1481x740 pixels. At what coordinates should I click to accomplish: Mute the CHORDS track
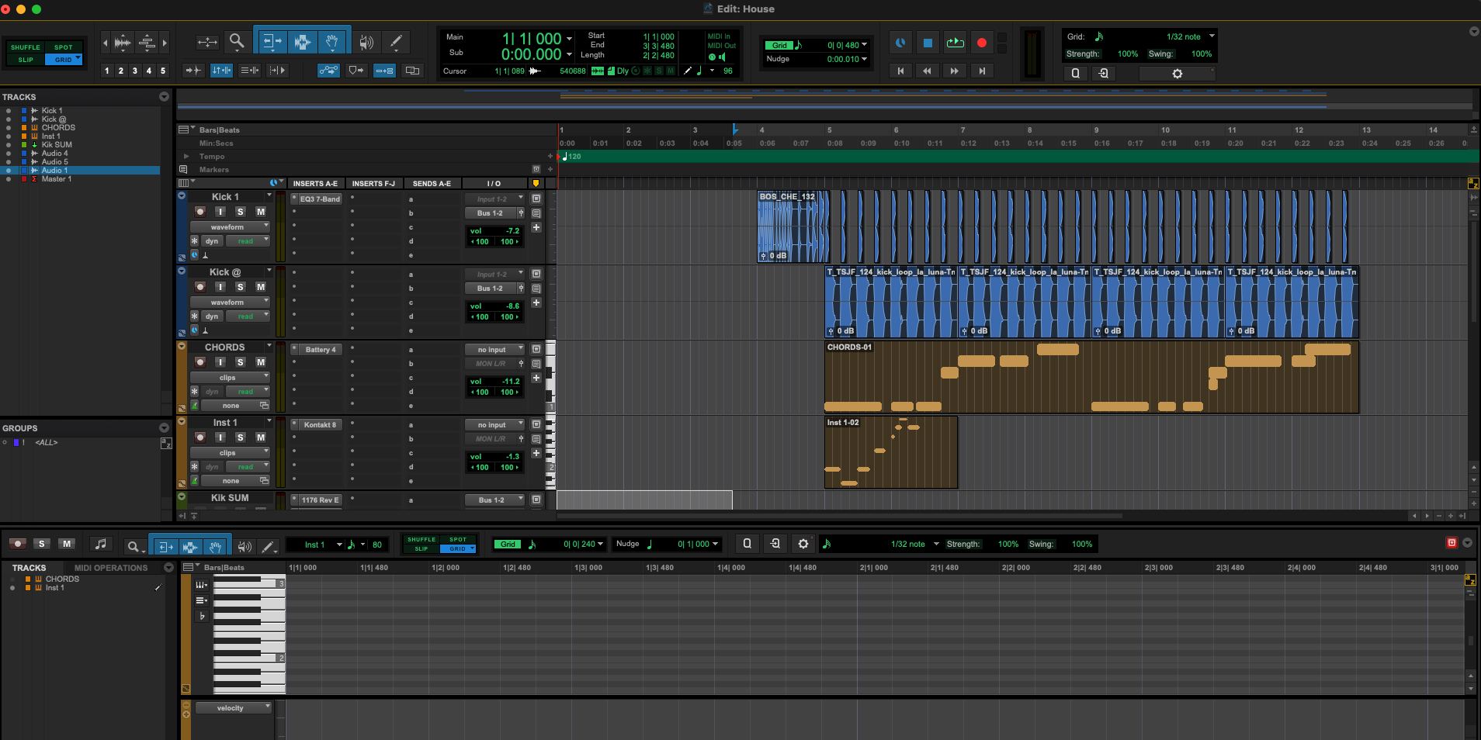[260, 362]
